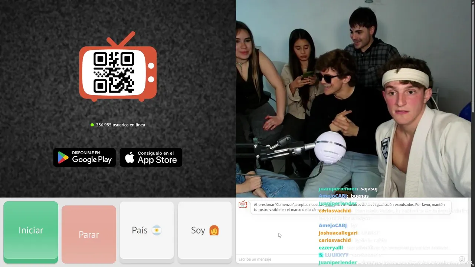
Task: Click the woman emoji on the Soy button
Action: [214, 230]
